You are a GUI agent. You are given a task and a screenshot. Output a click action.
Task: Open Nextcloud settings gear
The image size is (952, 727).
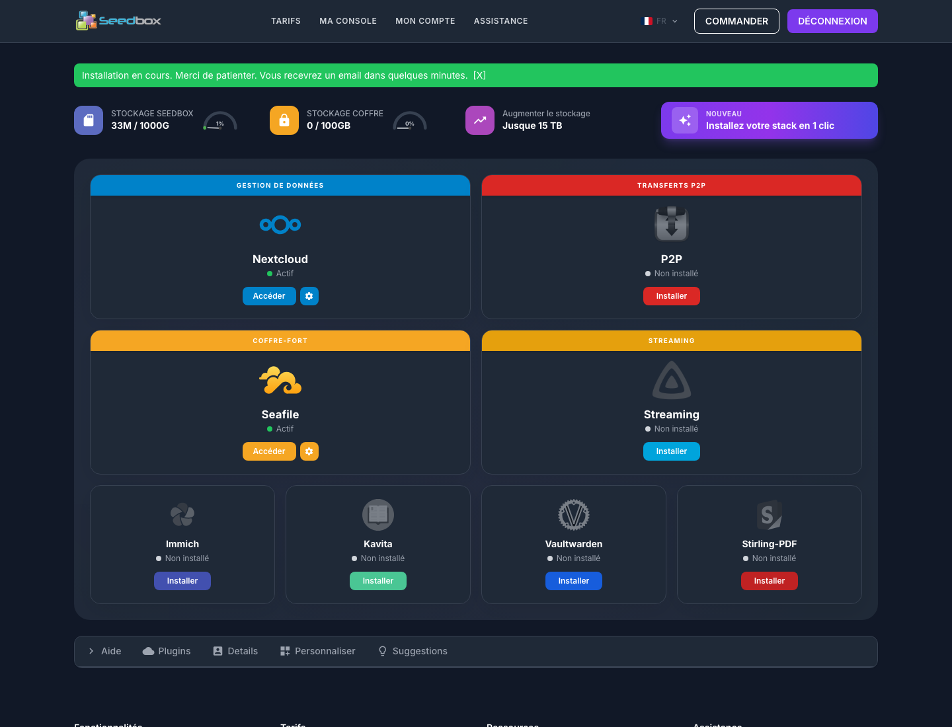[309, 296]
